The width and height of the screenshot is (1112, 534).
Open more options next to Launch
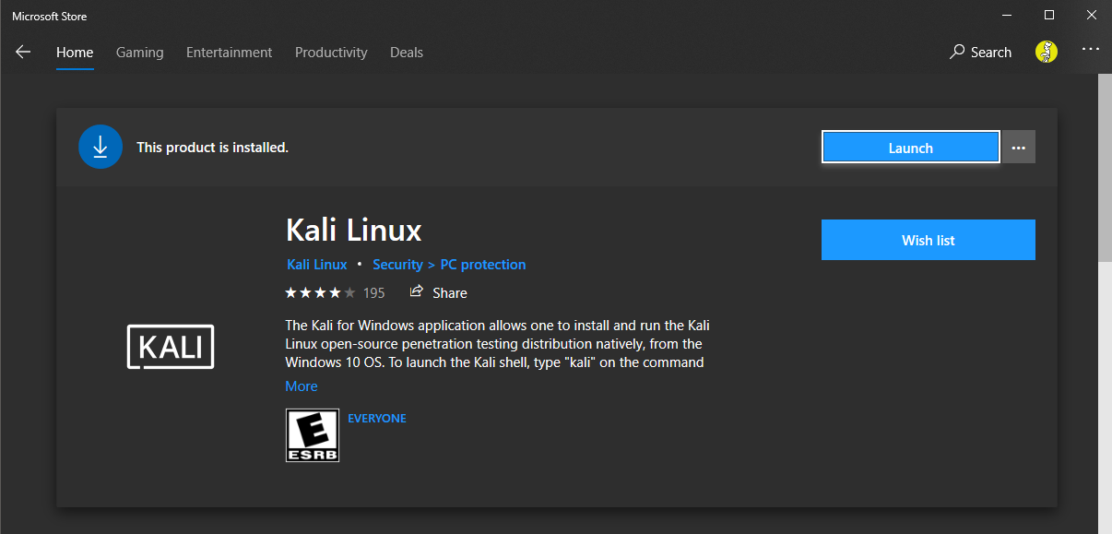click(x=1019, y=148)
